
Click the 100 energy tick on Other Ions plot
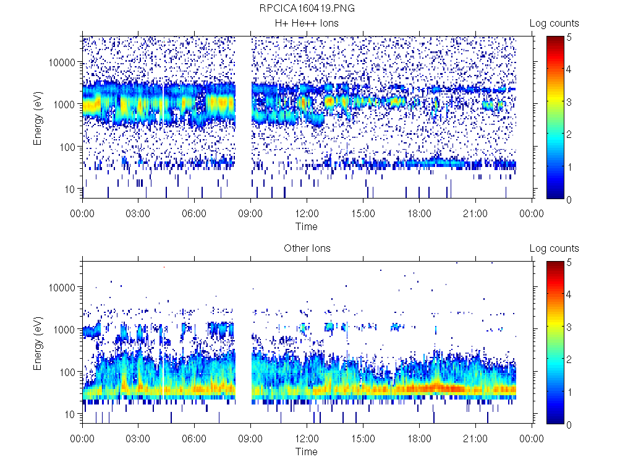pos(67,372)
